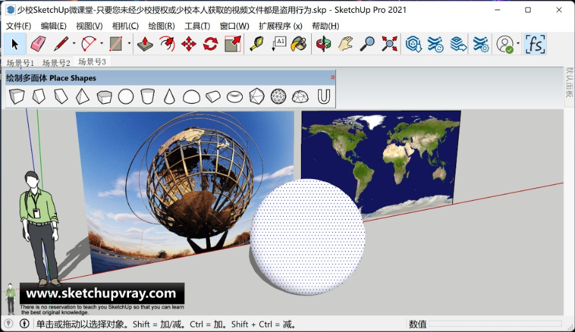Click the geolocation status bar icon
This screenshot has width=575, height=332.
8,324
